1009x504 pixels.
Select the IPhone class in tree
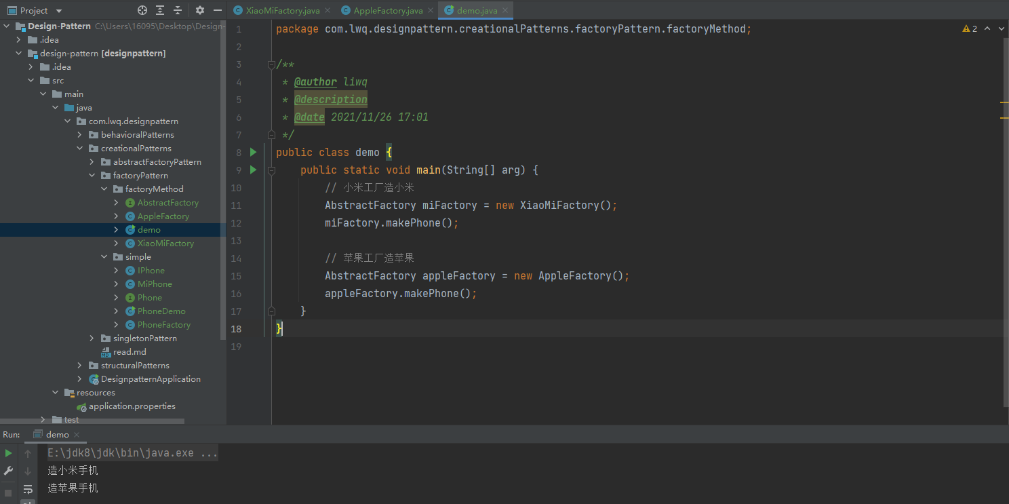pyautogui.click(x=151, y=271)
